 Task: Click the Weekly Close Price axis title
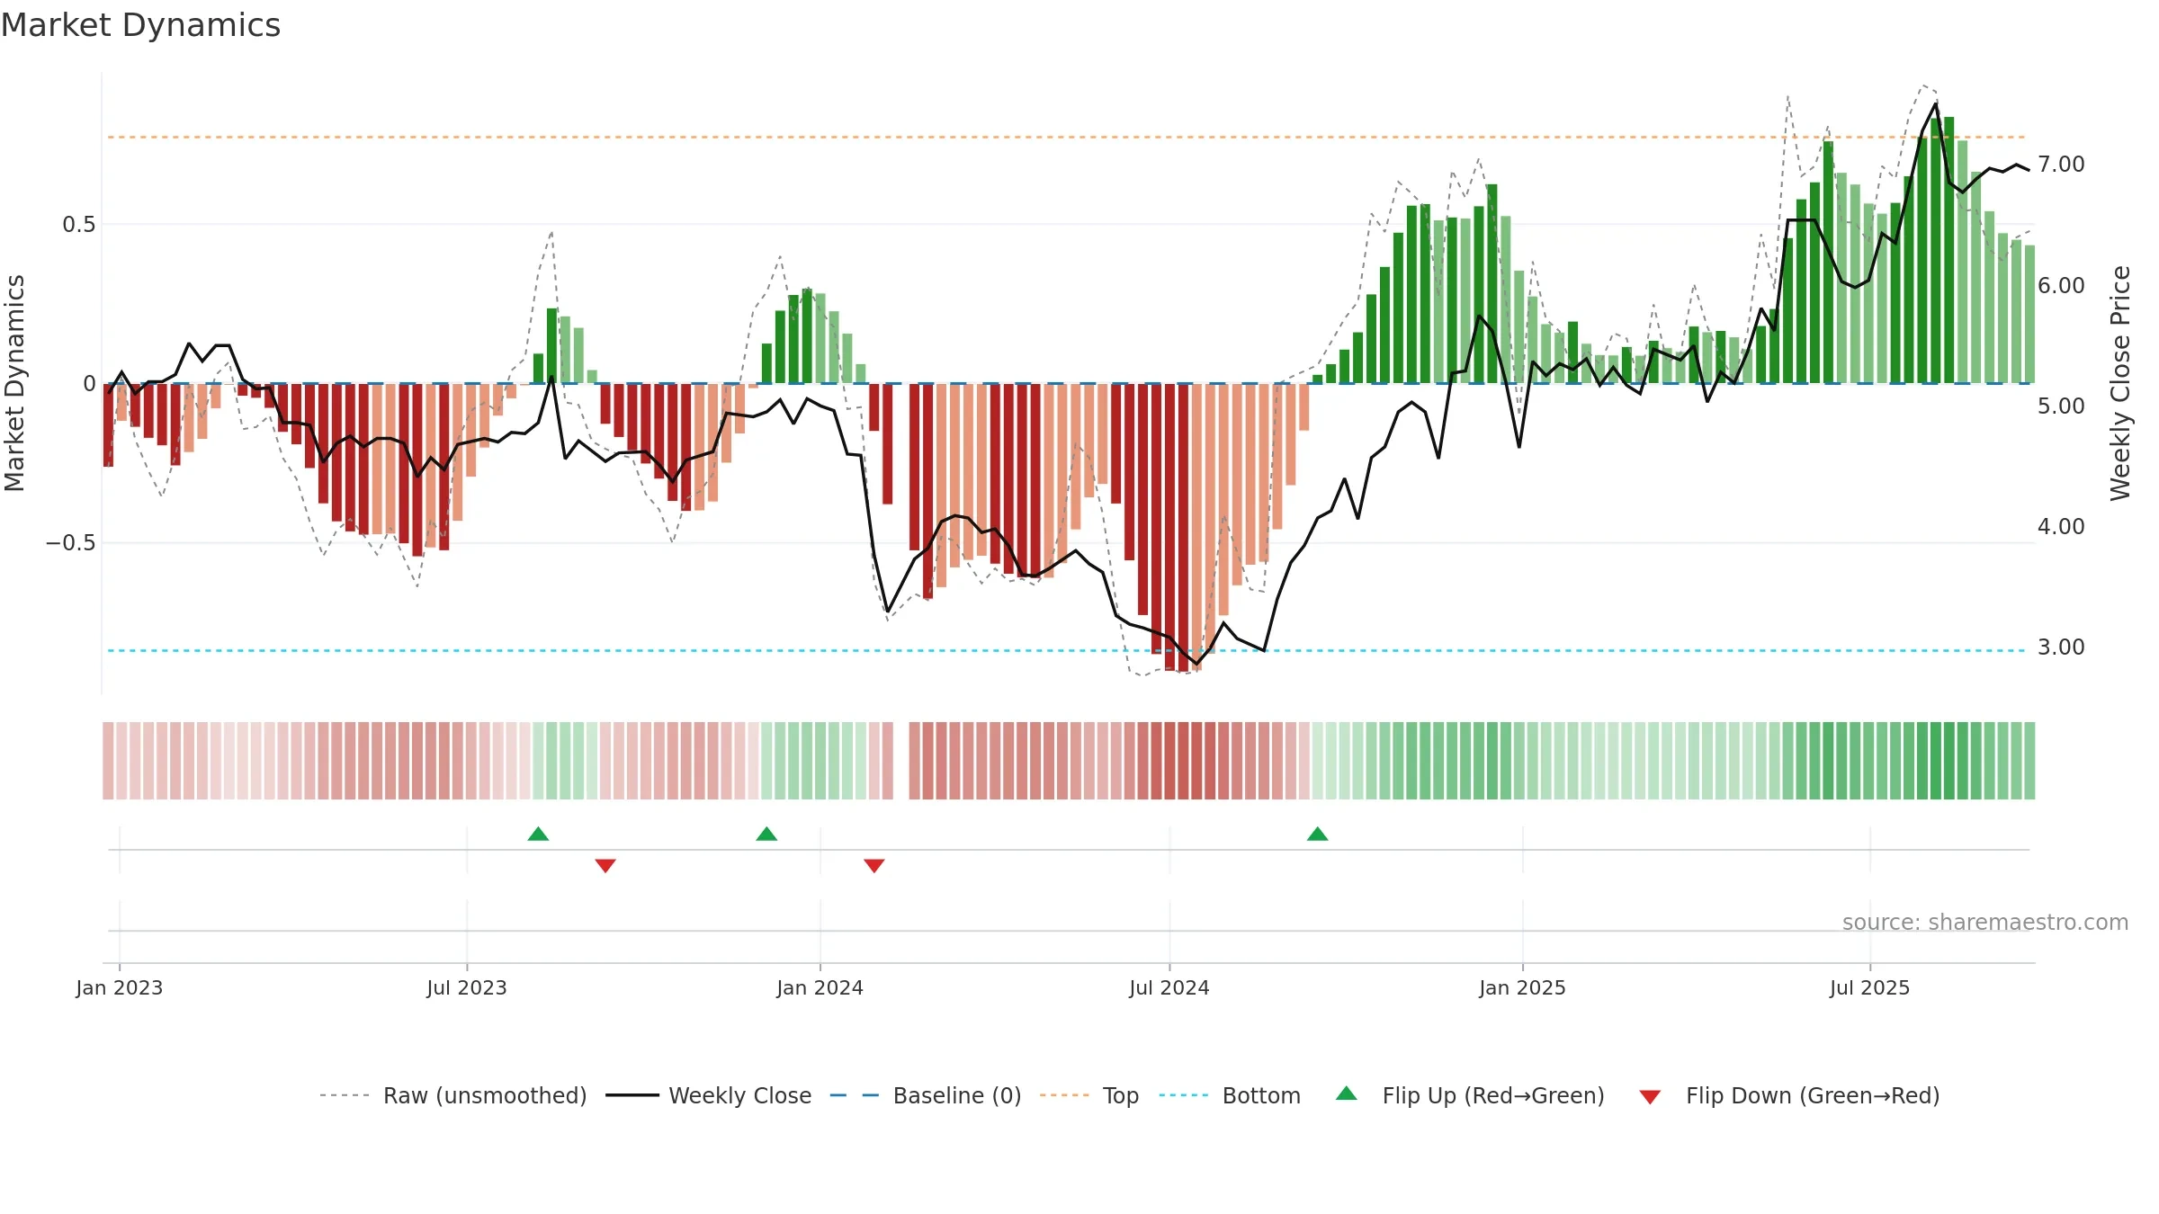pos(2120,383)
